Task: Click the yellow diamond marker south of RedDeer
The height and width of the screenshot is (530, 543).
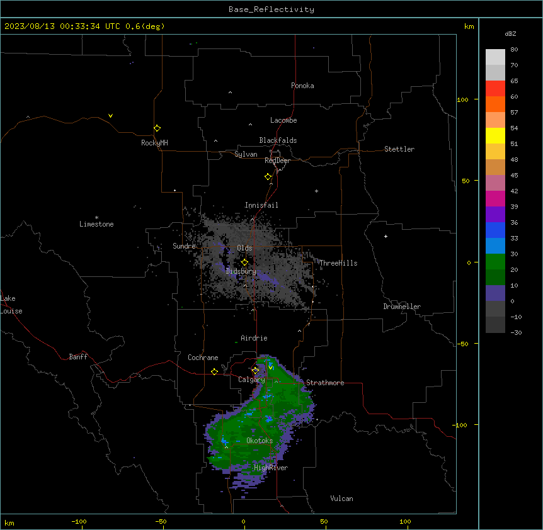Action: [x=268, y=177]
